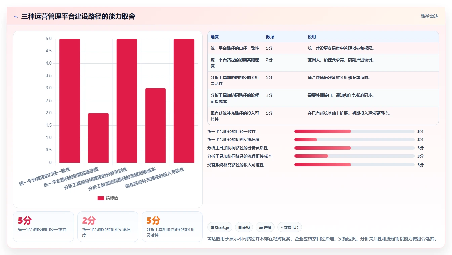Click description 在已有系统基础上扩展，初期投入通常更可控。
452x255 pixels.
pos(349,113)
